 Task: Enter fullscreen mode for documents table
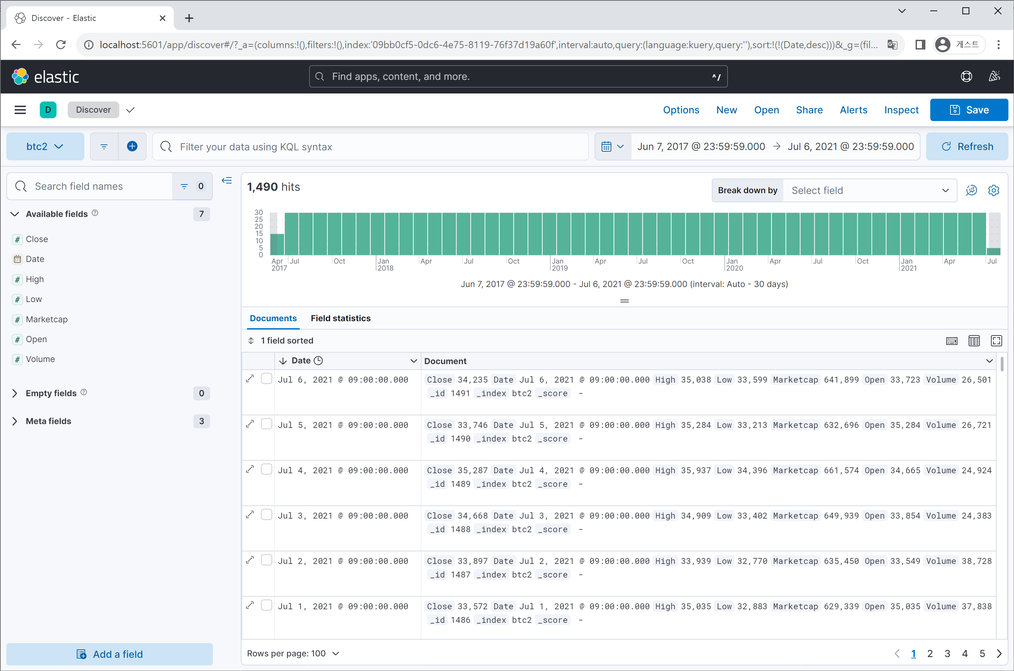996,341
